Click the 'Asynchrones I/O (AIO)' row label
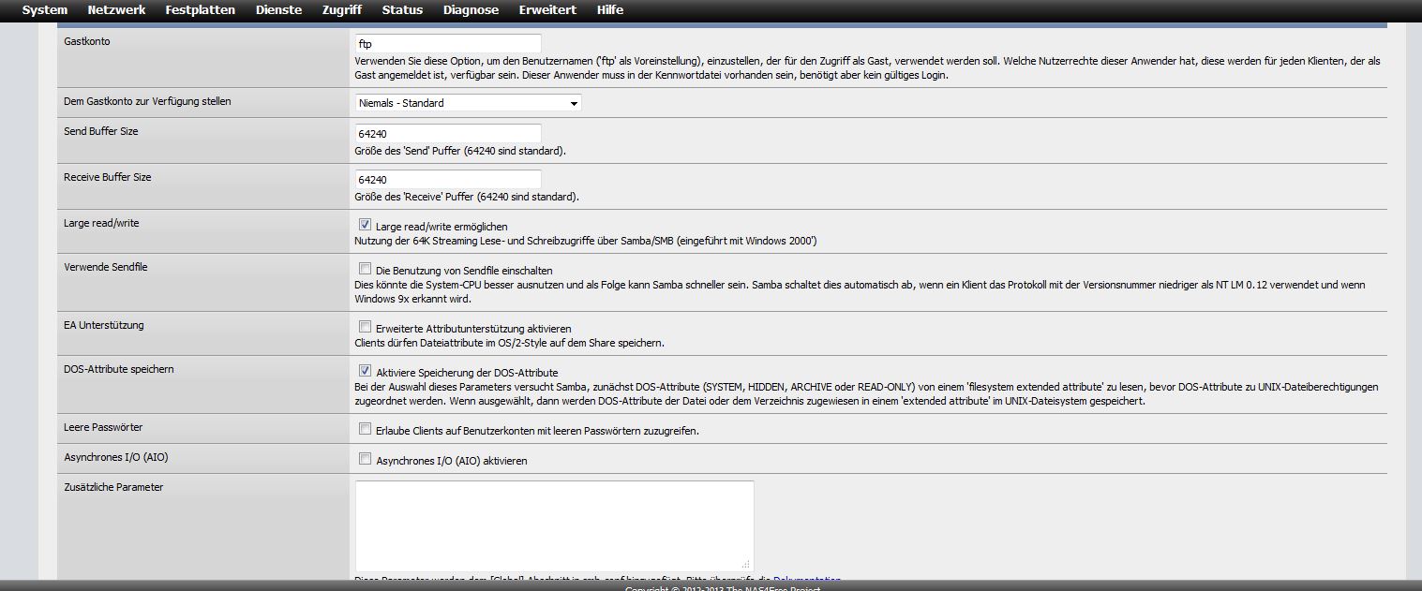This screenshot has width=1422, height=591. (116, 458)
